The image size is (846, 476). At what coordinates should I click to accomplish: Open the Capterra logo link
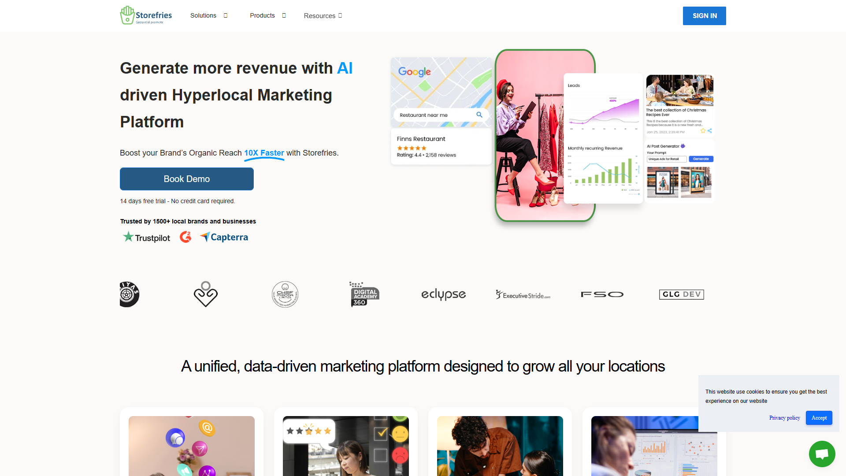(x=224, y=237)
